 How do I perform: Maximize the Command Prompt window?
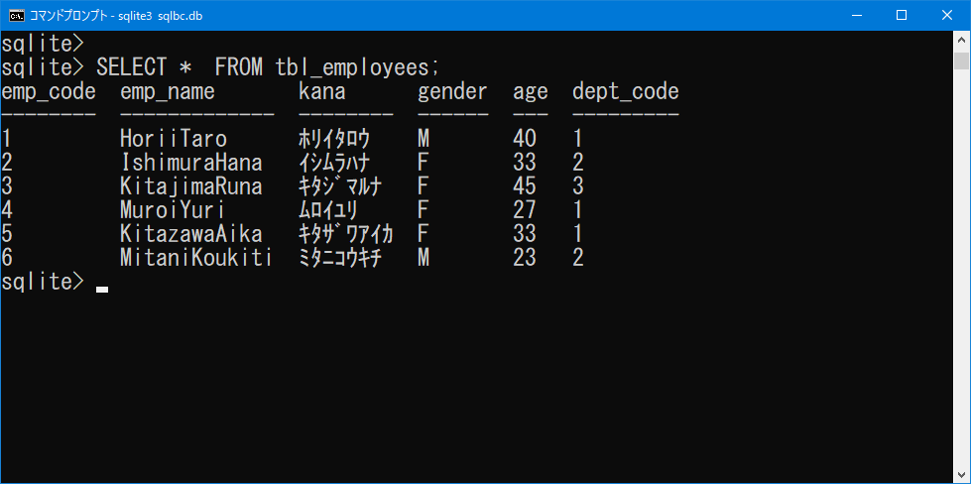click(902, 16)
